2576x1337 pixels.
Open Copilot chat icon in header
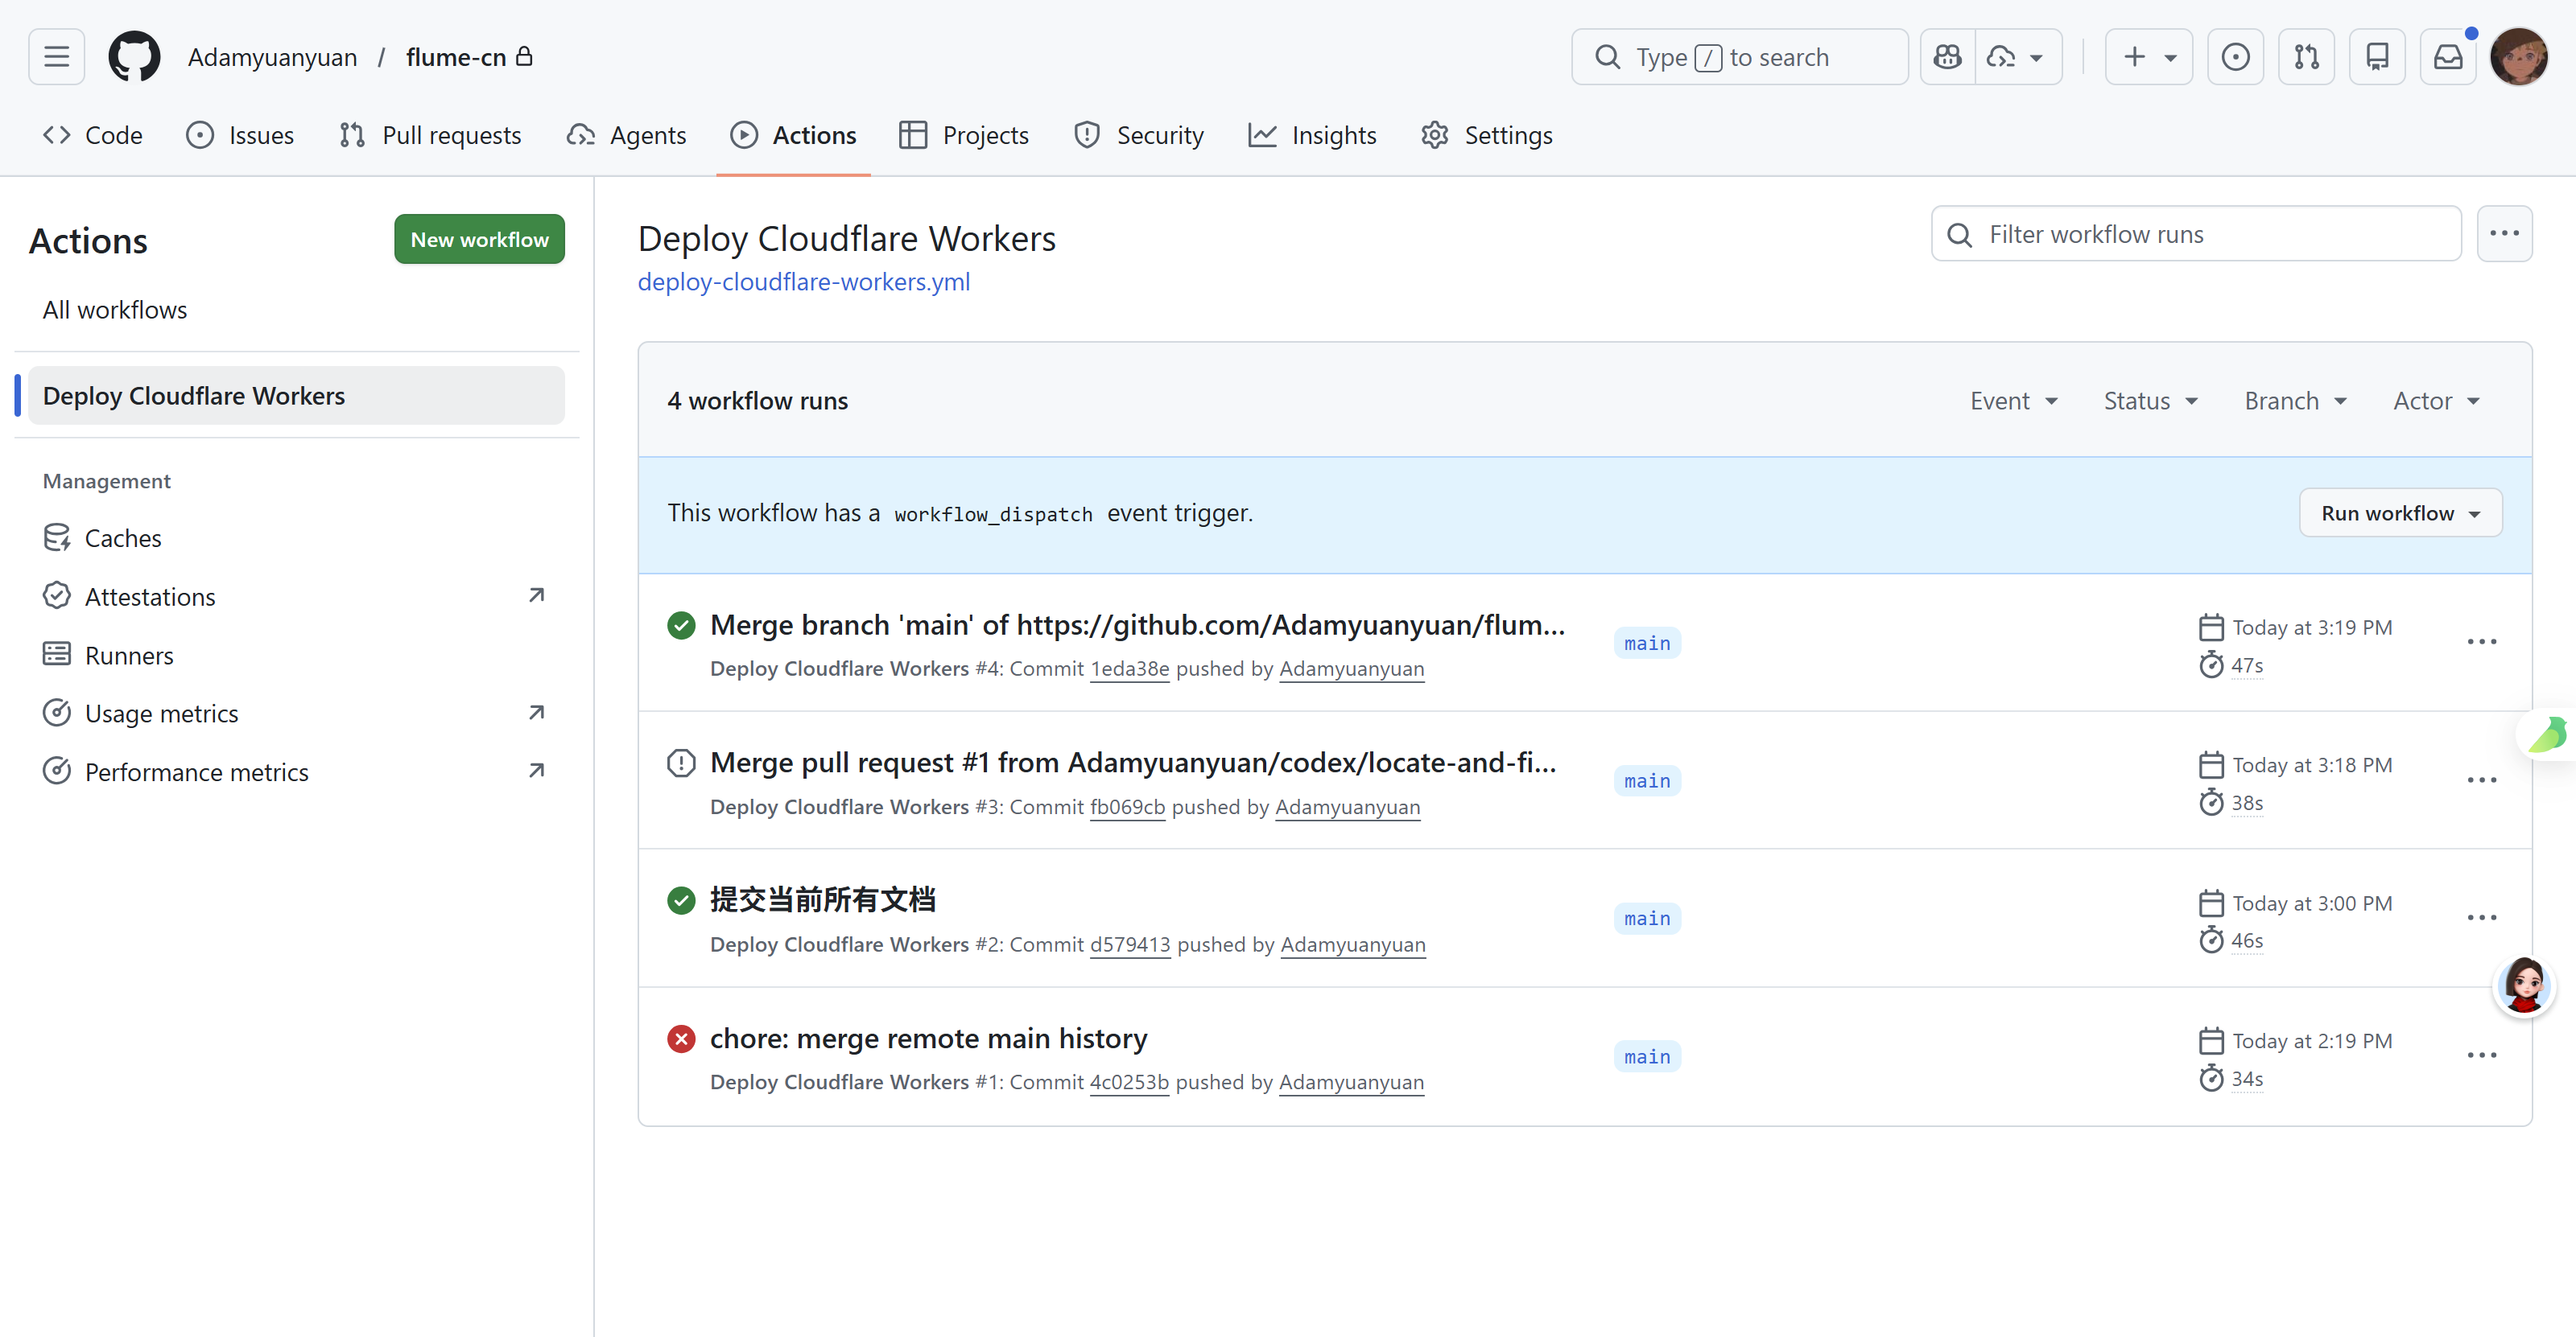1947,57
